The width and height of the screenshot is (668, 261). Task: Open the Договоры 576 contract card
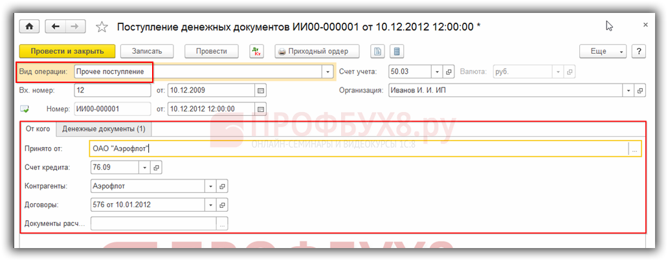tap(222, 205)
